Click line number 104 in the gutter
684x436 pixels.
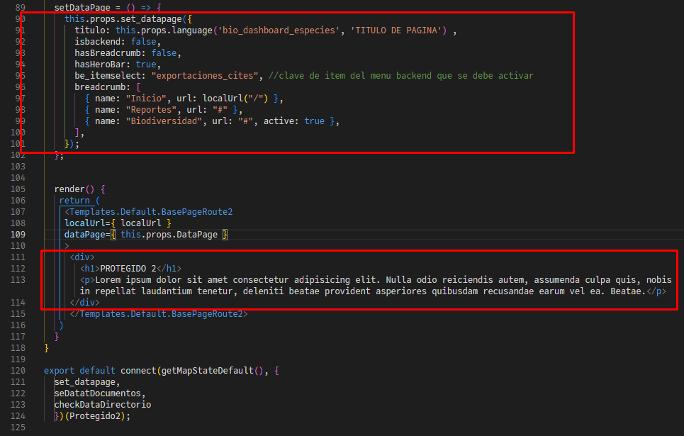(x=18, y=178)
